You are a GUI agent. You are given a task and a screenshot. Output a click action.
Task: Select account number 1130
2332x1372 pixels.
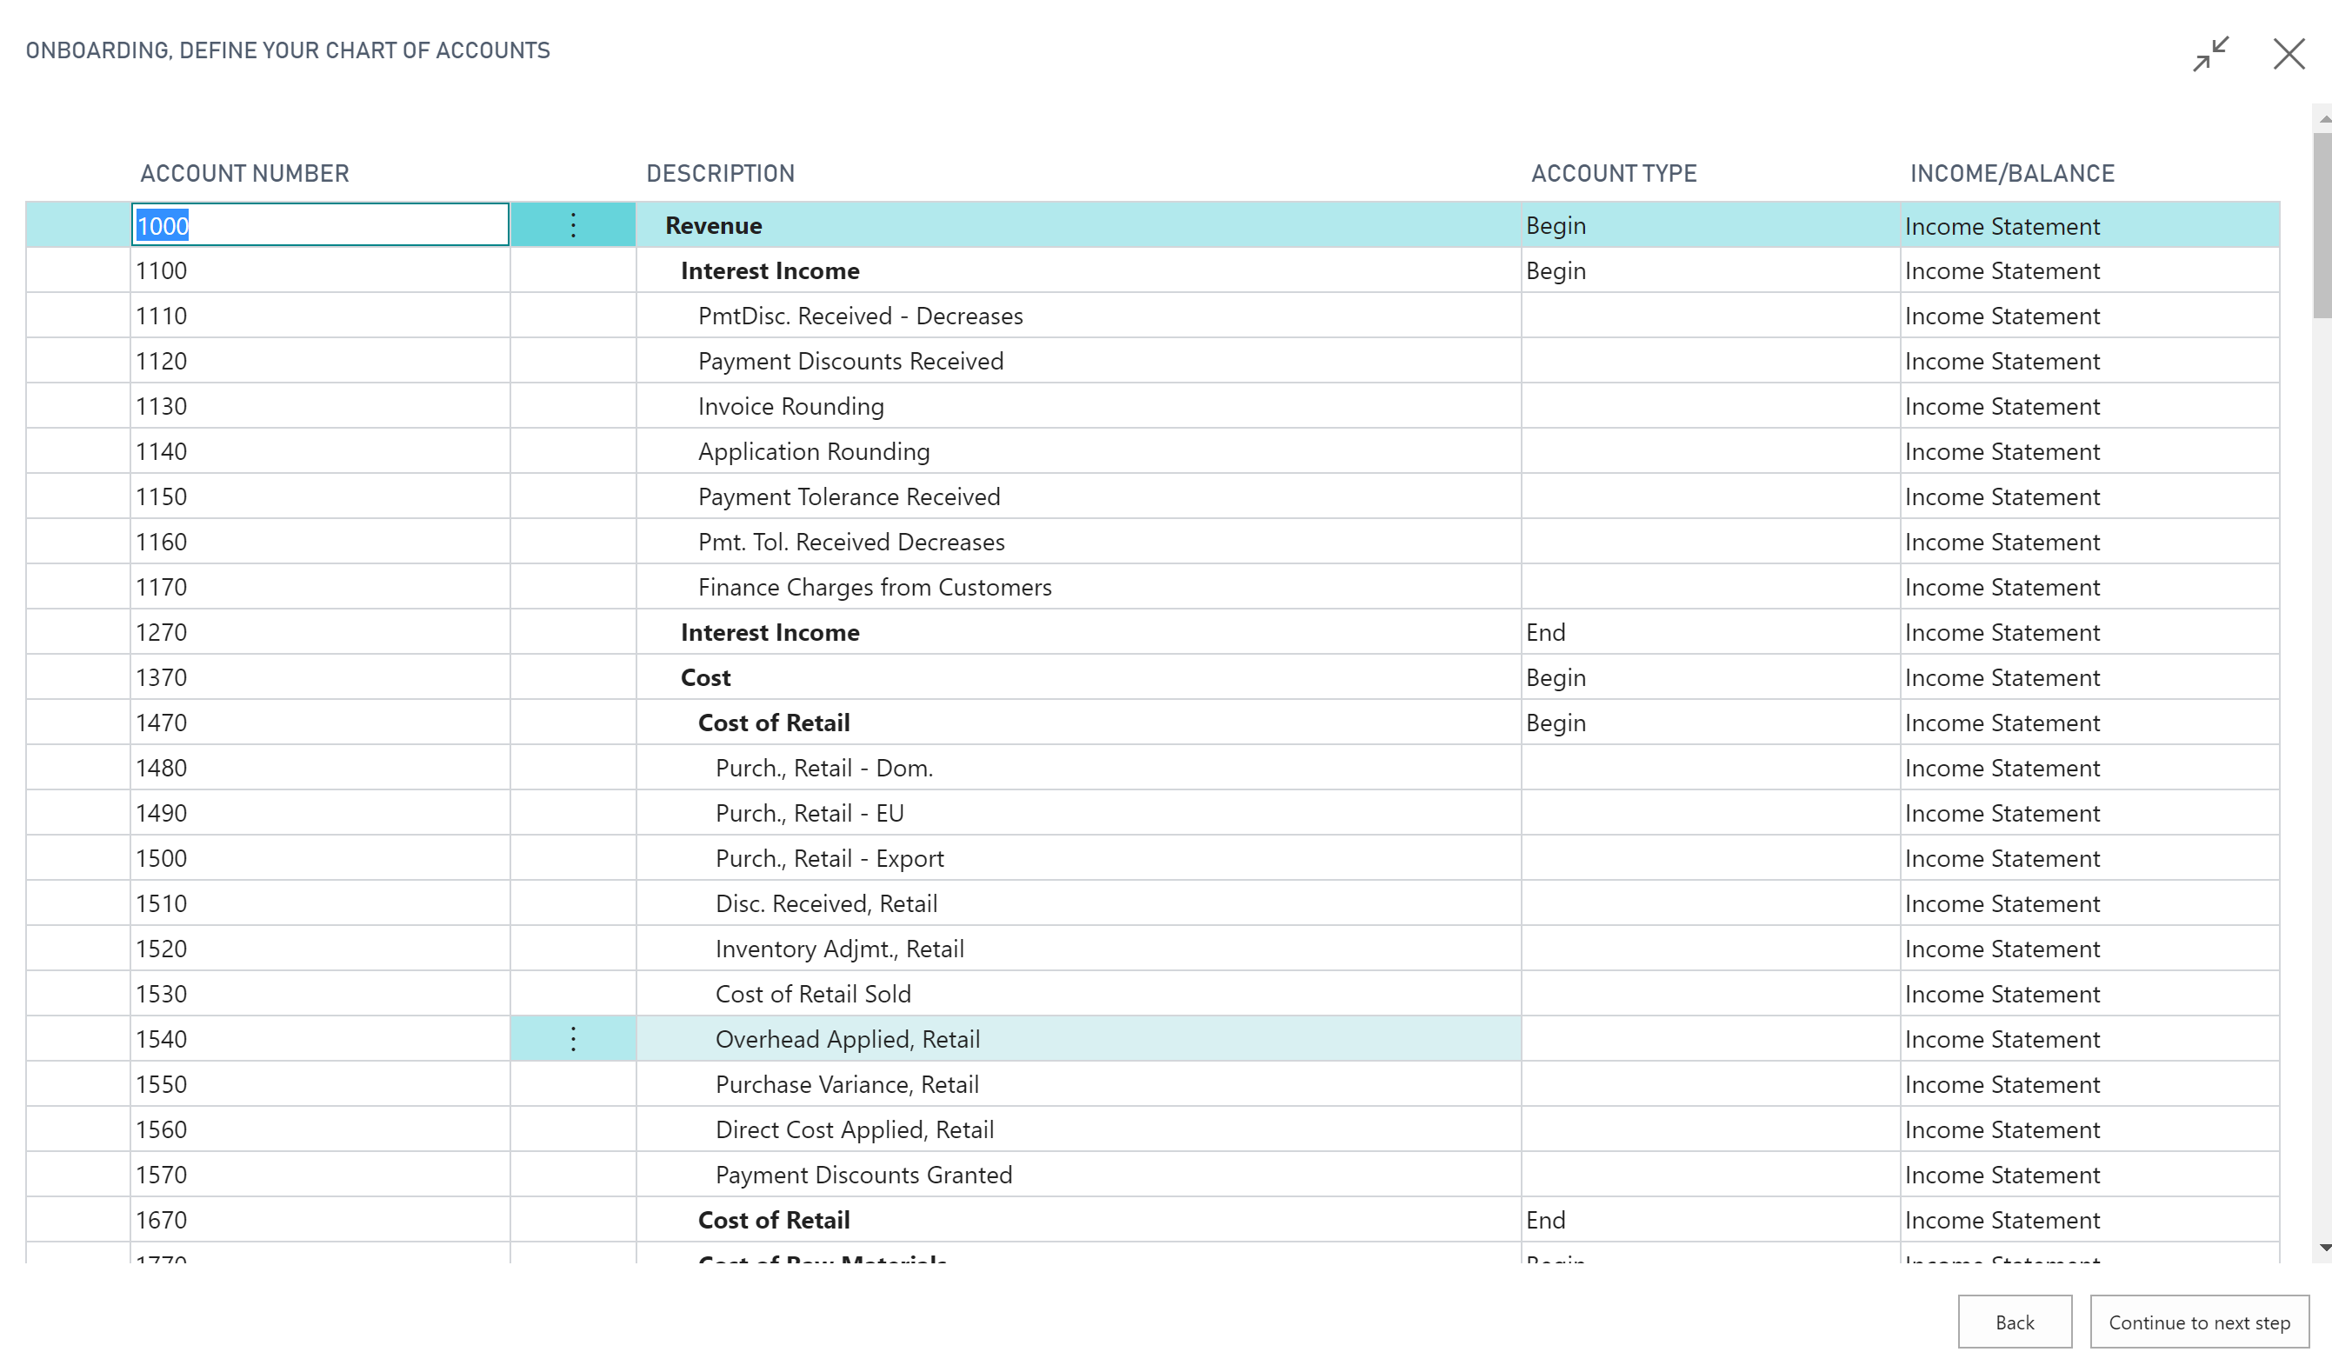(x=320, y=406)
